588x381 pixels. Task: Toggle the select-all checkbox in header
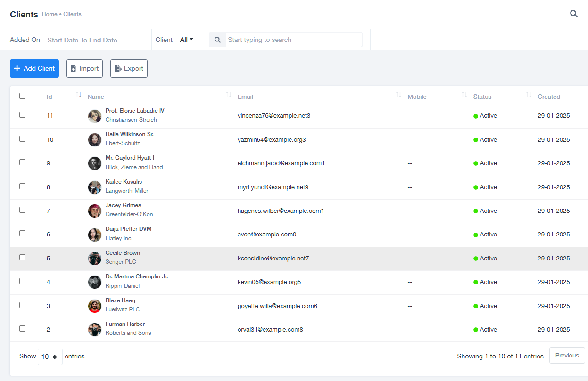click(x=22, y=96)
